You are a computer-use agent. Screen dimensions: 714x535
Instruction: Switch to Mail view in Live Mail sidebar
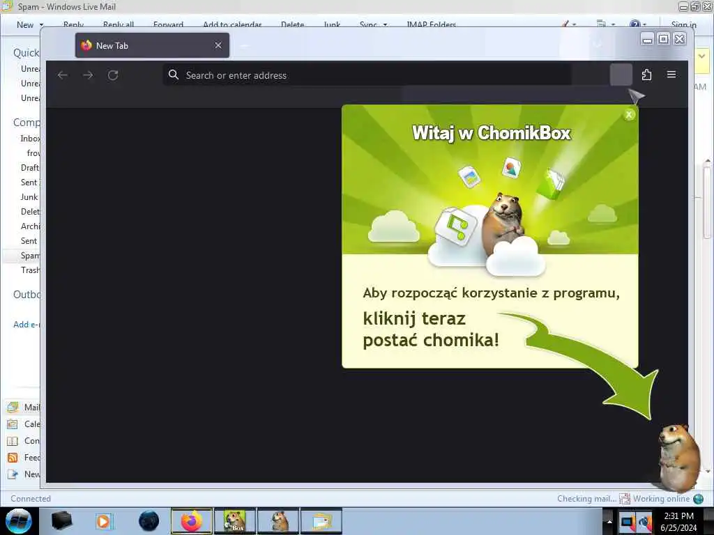tap(24, 407)
